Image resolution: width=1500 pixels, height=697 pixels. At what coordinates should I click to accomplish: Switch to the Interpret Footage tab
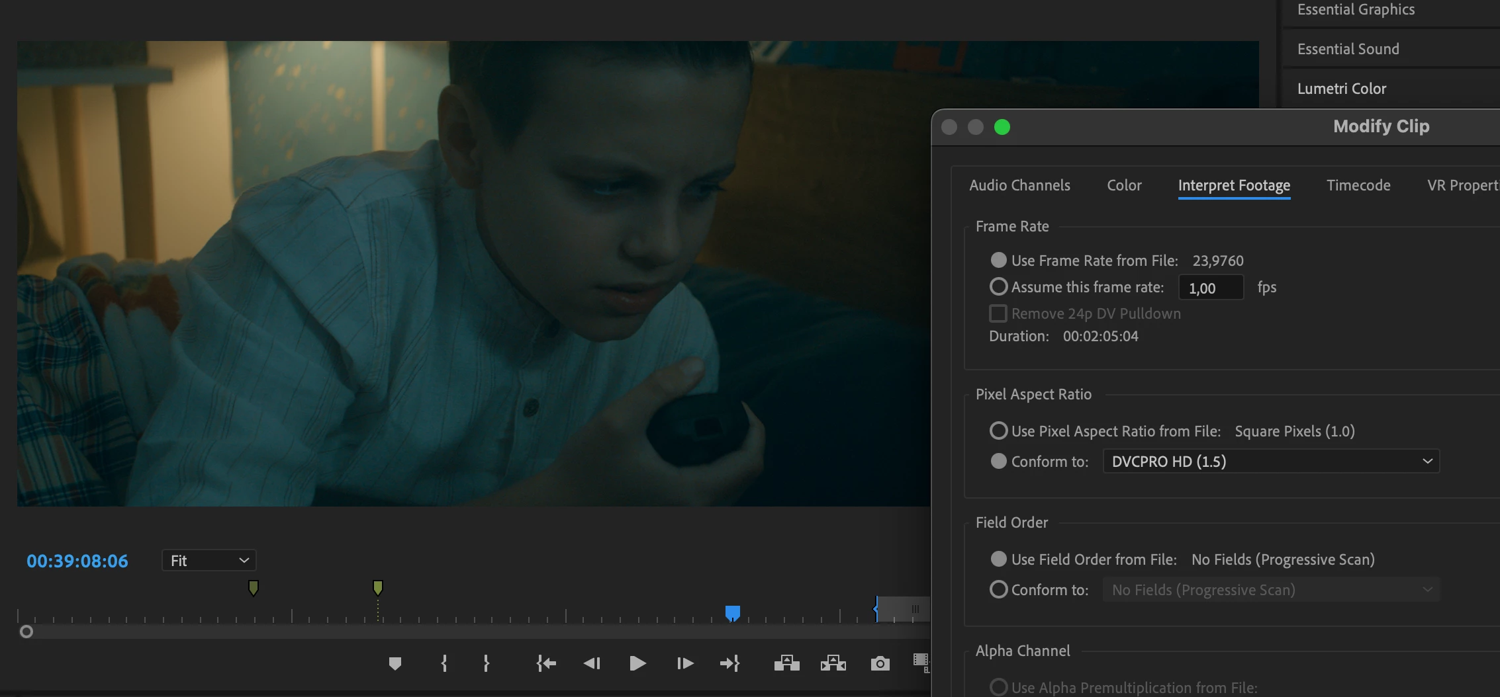(x=1234, y=185)
